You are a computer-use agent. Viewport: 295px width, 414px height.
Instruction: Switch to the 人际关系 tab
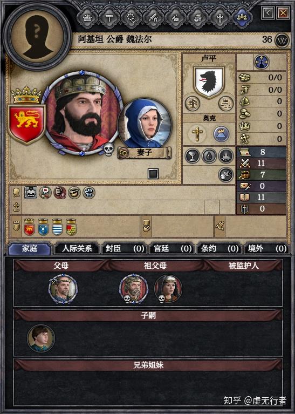tap(77, 248)
